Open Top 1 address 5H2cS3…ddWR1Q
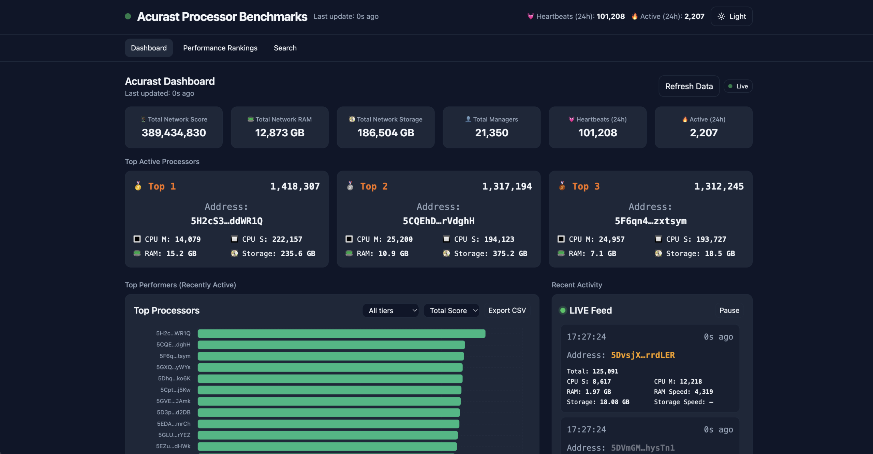This screenshot has width=873, height=454. click(227, 221)
